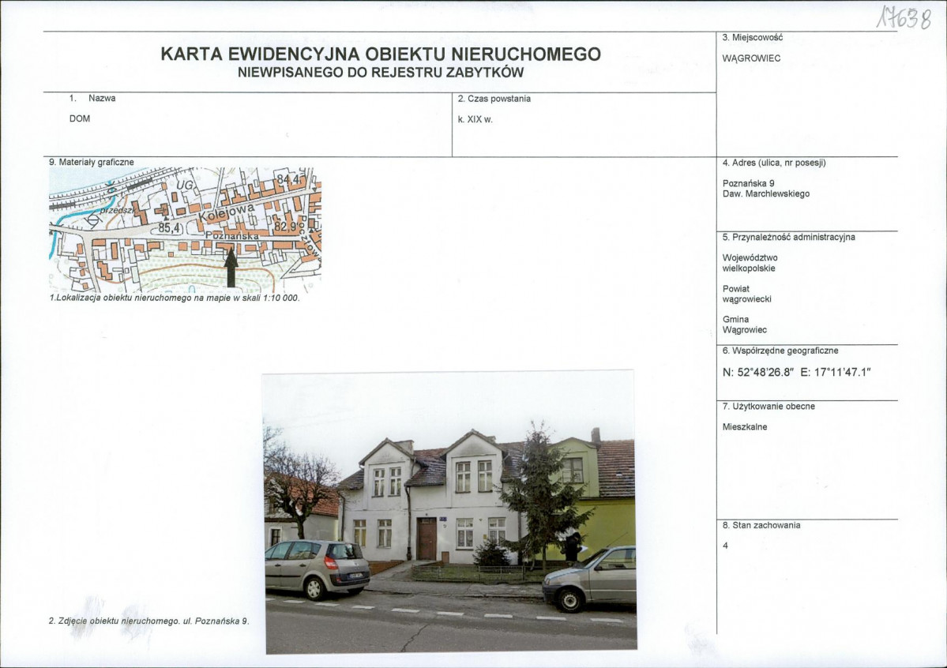Click the text 'Daw. Marchlewskiego'
This screenshot has width=947, height=668.
766,194
